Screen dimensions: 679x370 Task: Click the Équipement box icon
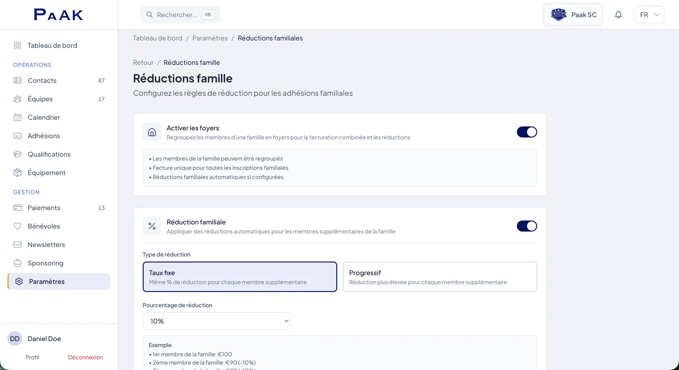[x=18, y=173]
